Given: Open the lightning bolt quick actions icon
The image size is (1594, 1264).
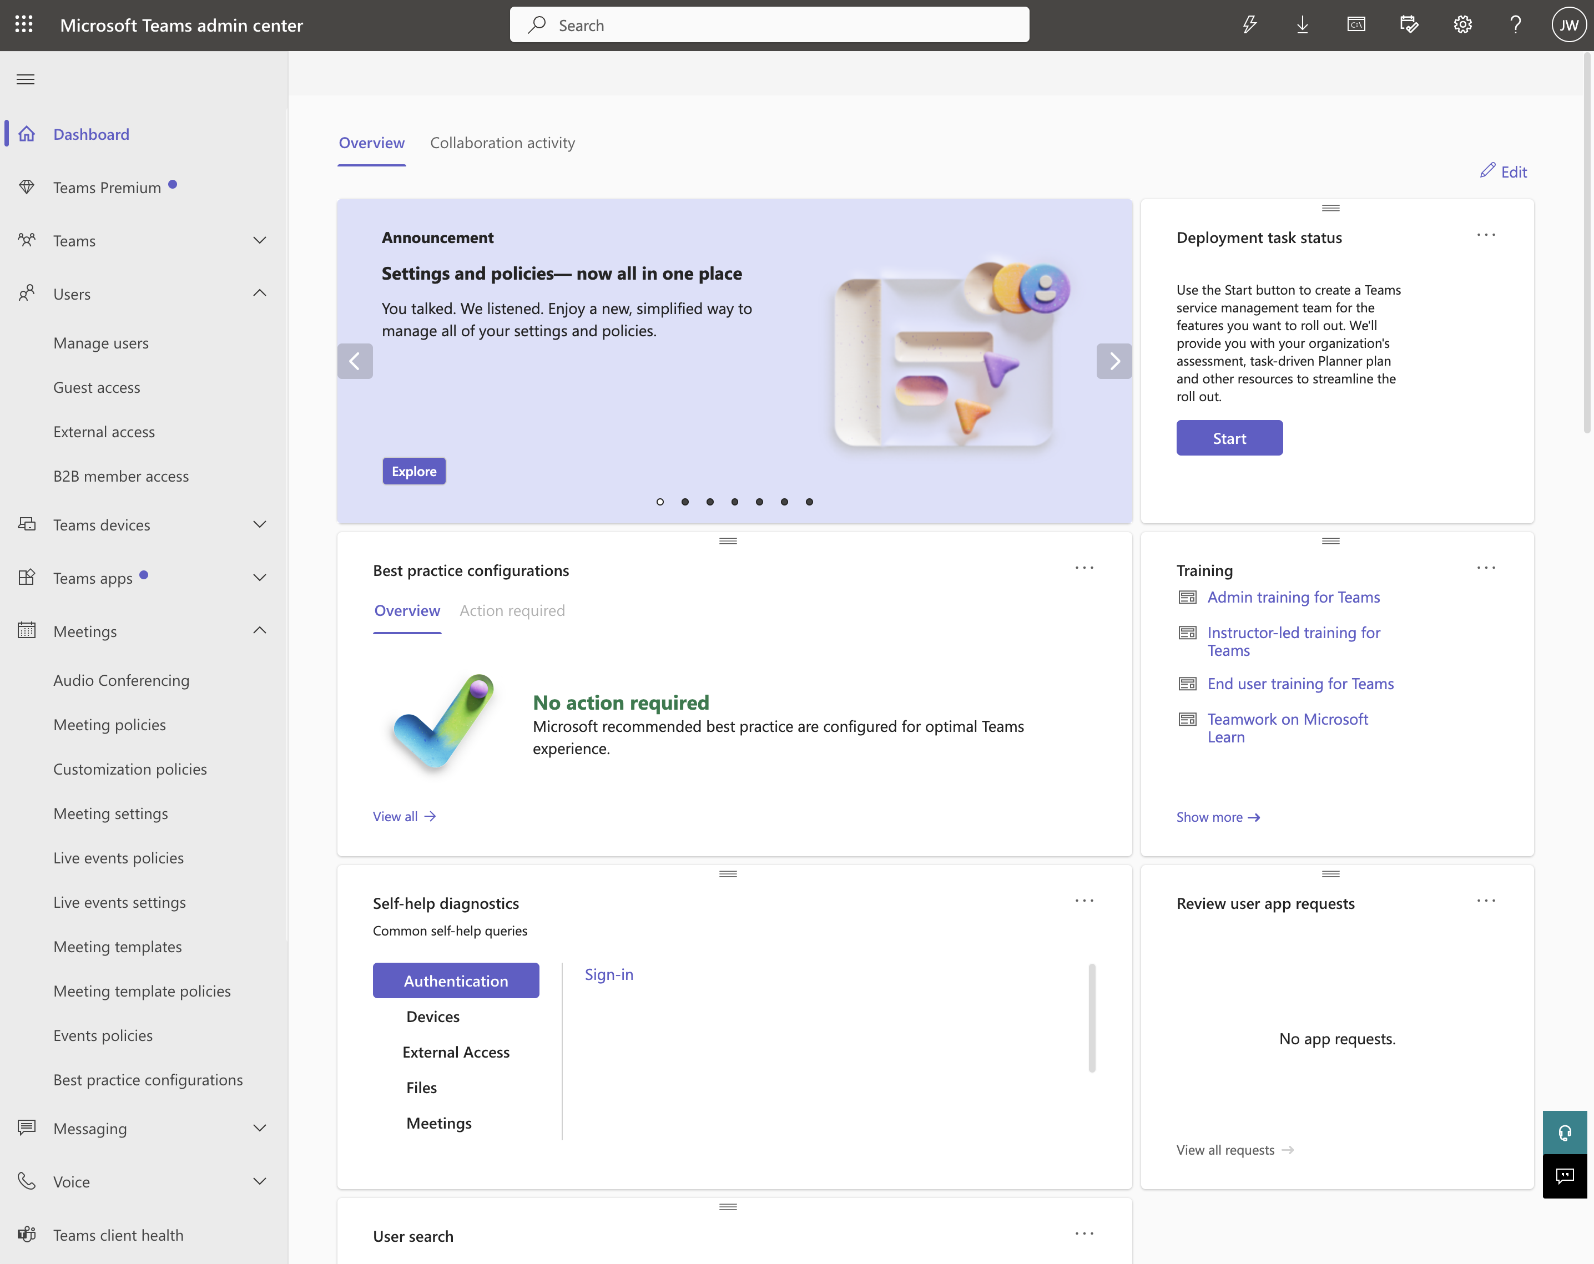Looking at the screenshot, I should [x=1249, y=24].
